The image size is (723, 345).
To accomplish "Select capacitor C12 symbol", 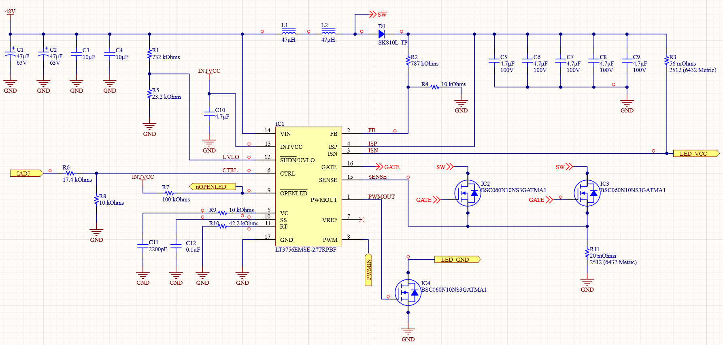I will point(176,246).
